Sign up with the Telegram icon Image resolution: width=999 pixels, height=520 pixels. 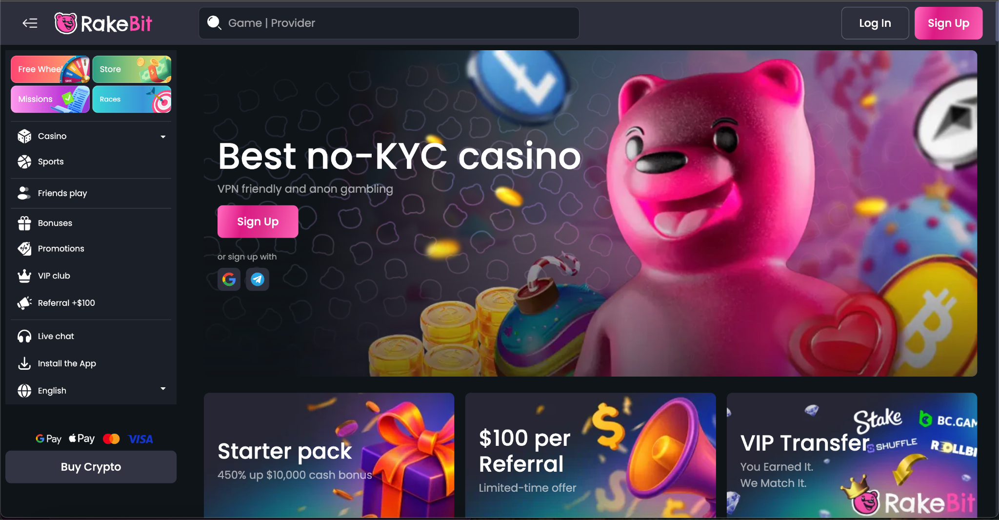click(258, 279)
